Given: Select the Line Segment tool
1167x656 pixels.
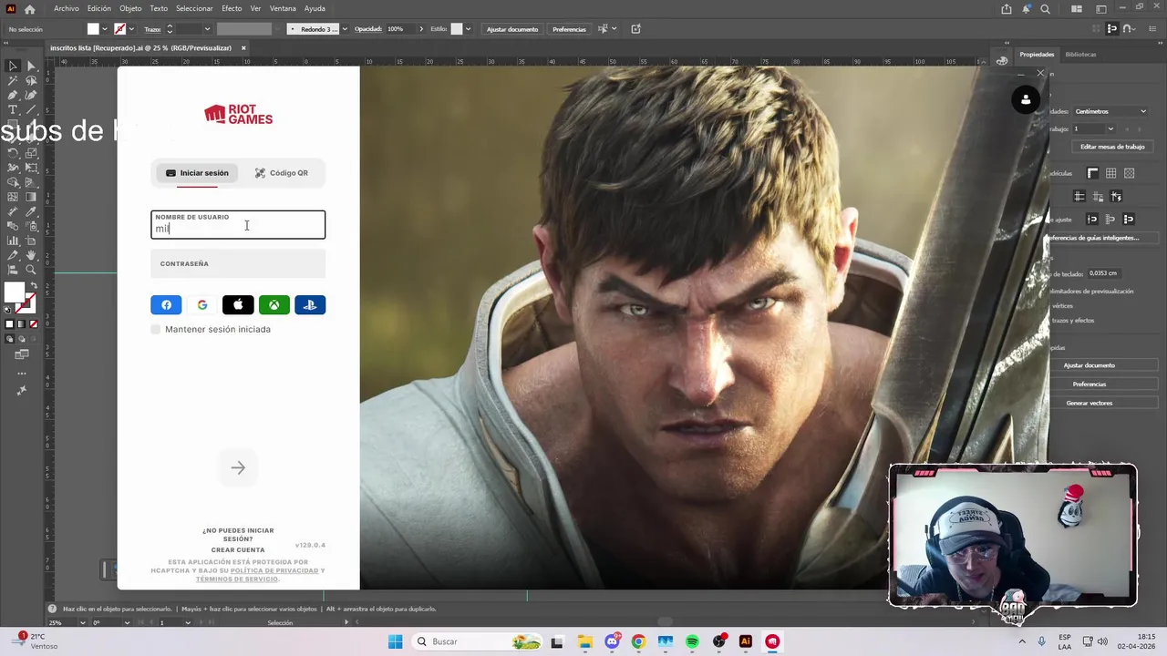Looking at the screenshot, I should point(31,110).
